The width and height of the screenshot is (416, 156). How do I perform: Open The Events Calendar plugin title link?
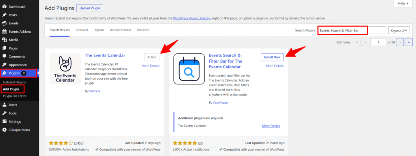(105, 55)
